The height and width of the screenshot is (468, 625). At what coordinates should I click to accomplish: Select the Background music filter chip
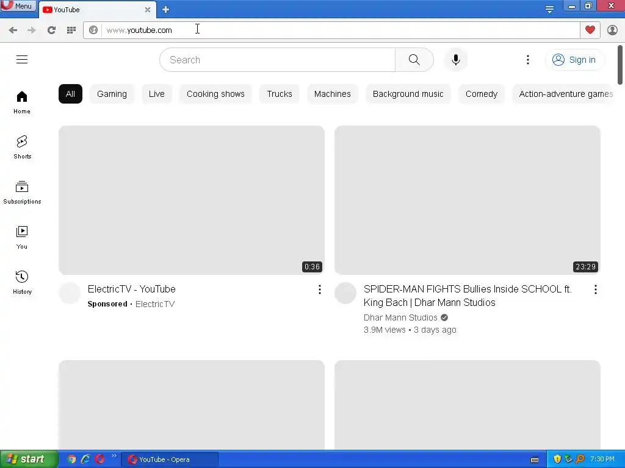click(x=408, y=94)
